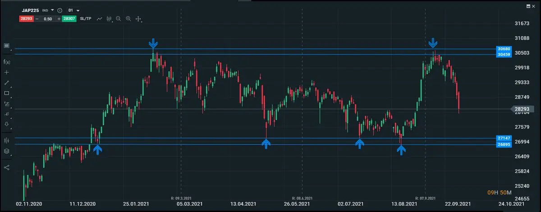Click the red 28293 sell button
This screenshot has height=212, width=541.
(26, 19)
